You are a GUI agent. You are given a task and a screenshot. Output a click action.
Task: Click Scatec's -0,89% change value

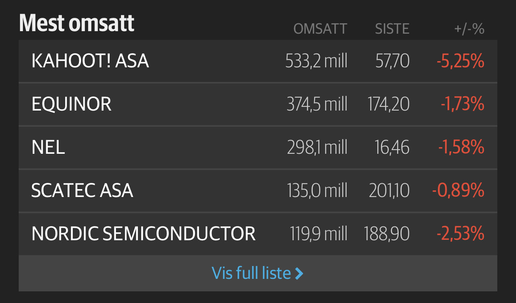coord(458,190)
